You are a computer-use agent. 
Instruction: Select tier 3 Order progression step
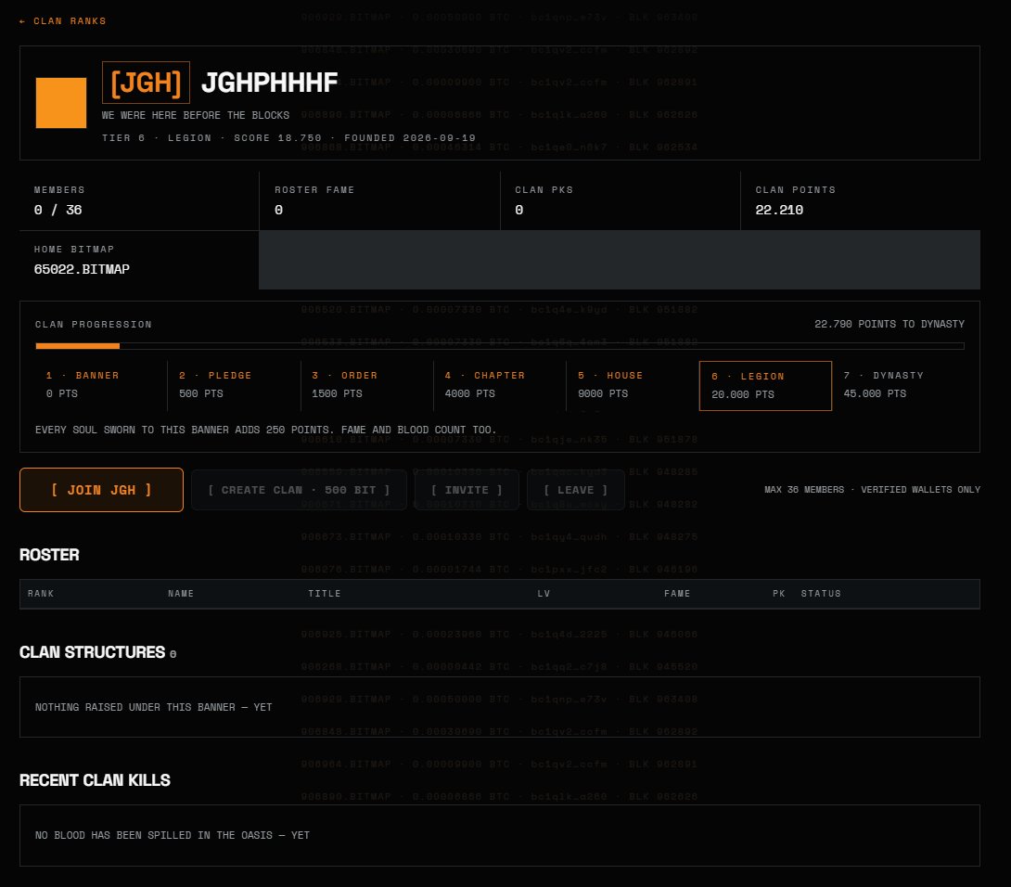point(367,385)
